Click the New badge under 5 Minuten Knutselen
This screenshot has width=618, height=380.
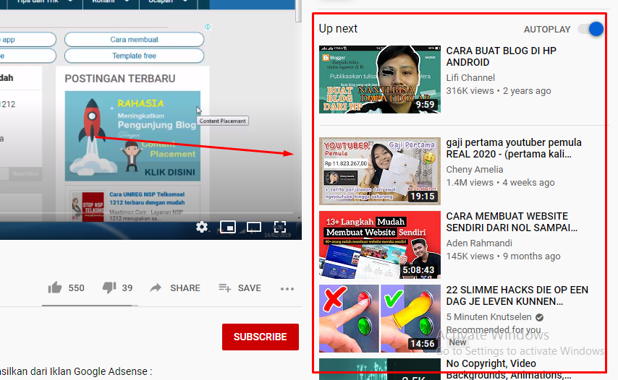tap(457, 342)
